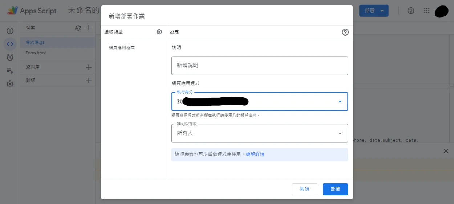Screen dimensions: 454x204
Task: Open the 誰可以存取 dropdown
Action: [x=260, y=133]
